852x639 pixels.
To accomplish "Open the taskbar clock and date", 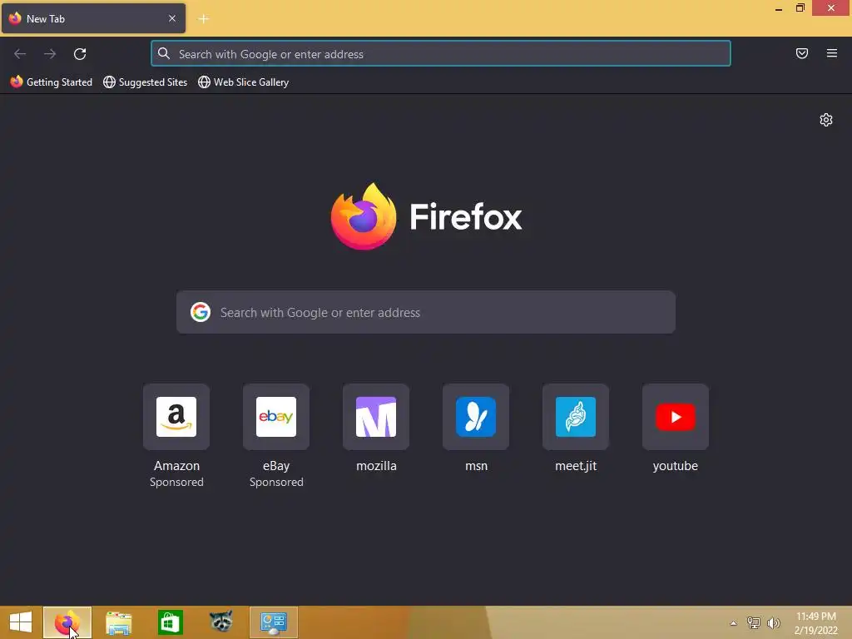I will click(815, 623).
